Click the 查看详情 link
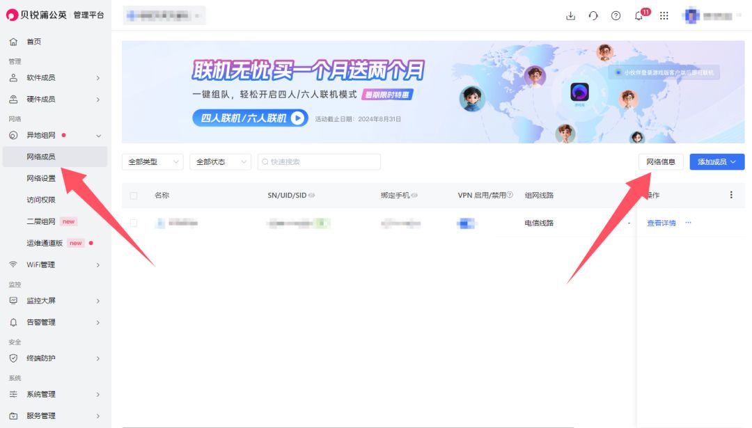752x428 pixels. (661, 223)
